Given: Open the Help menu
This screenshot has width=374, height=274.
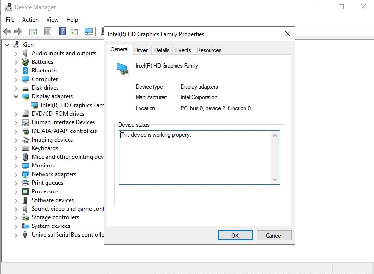Looking at the screenshot, I should click(72, 20).
